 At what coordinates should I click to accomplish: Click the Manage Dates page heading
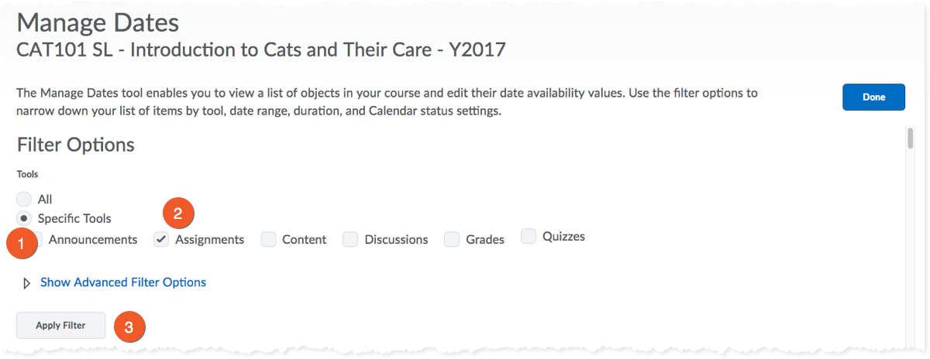pyautogui.click(x=97, y=23)
